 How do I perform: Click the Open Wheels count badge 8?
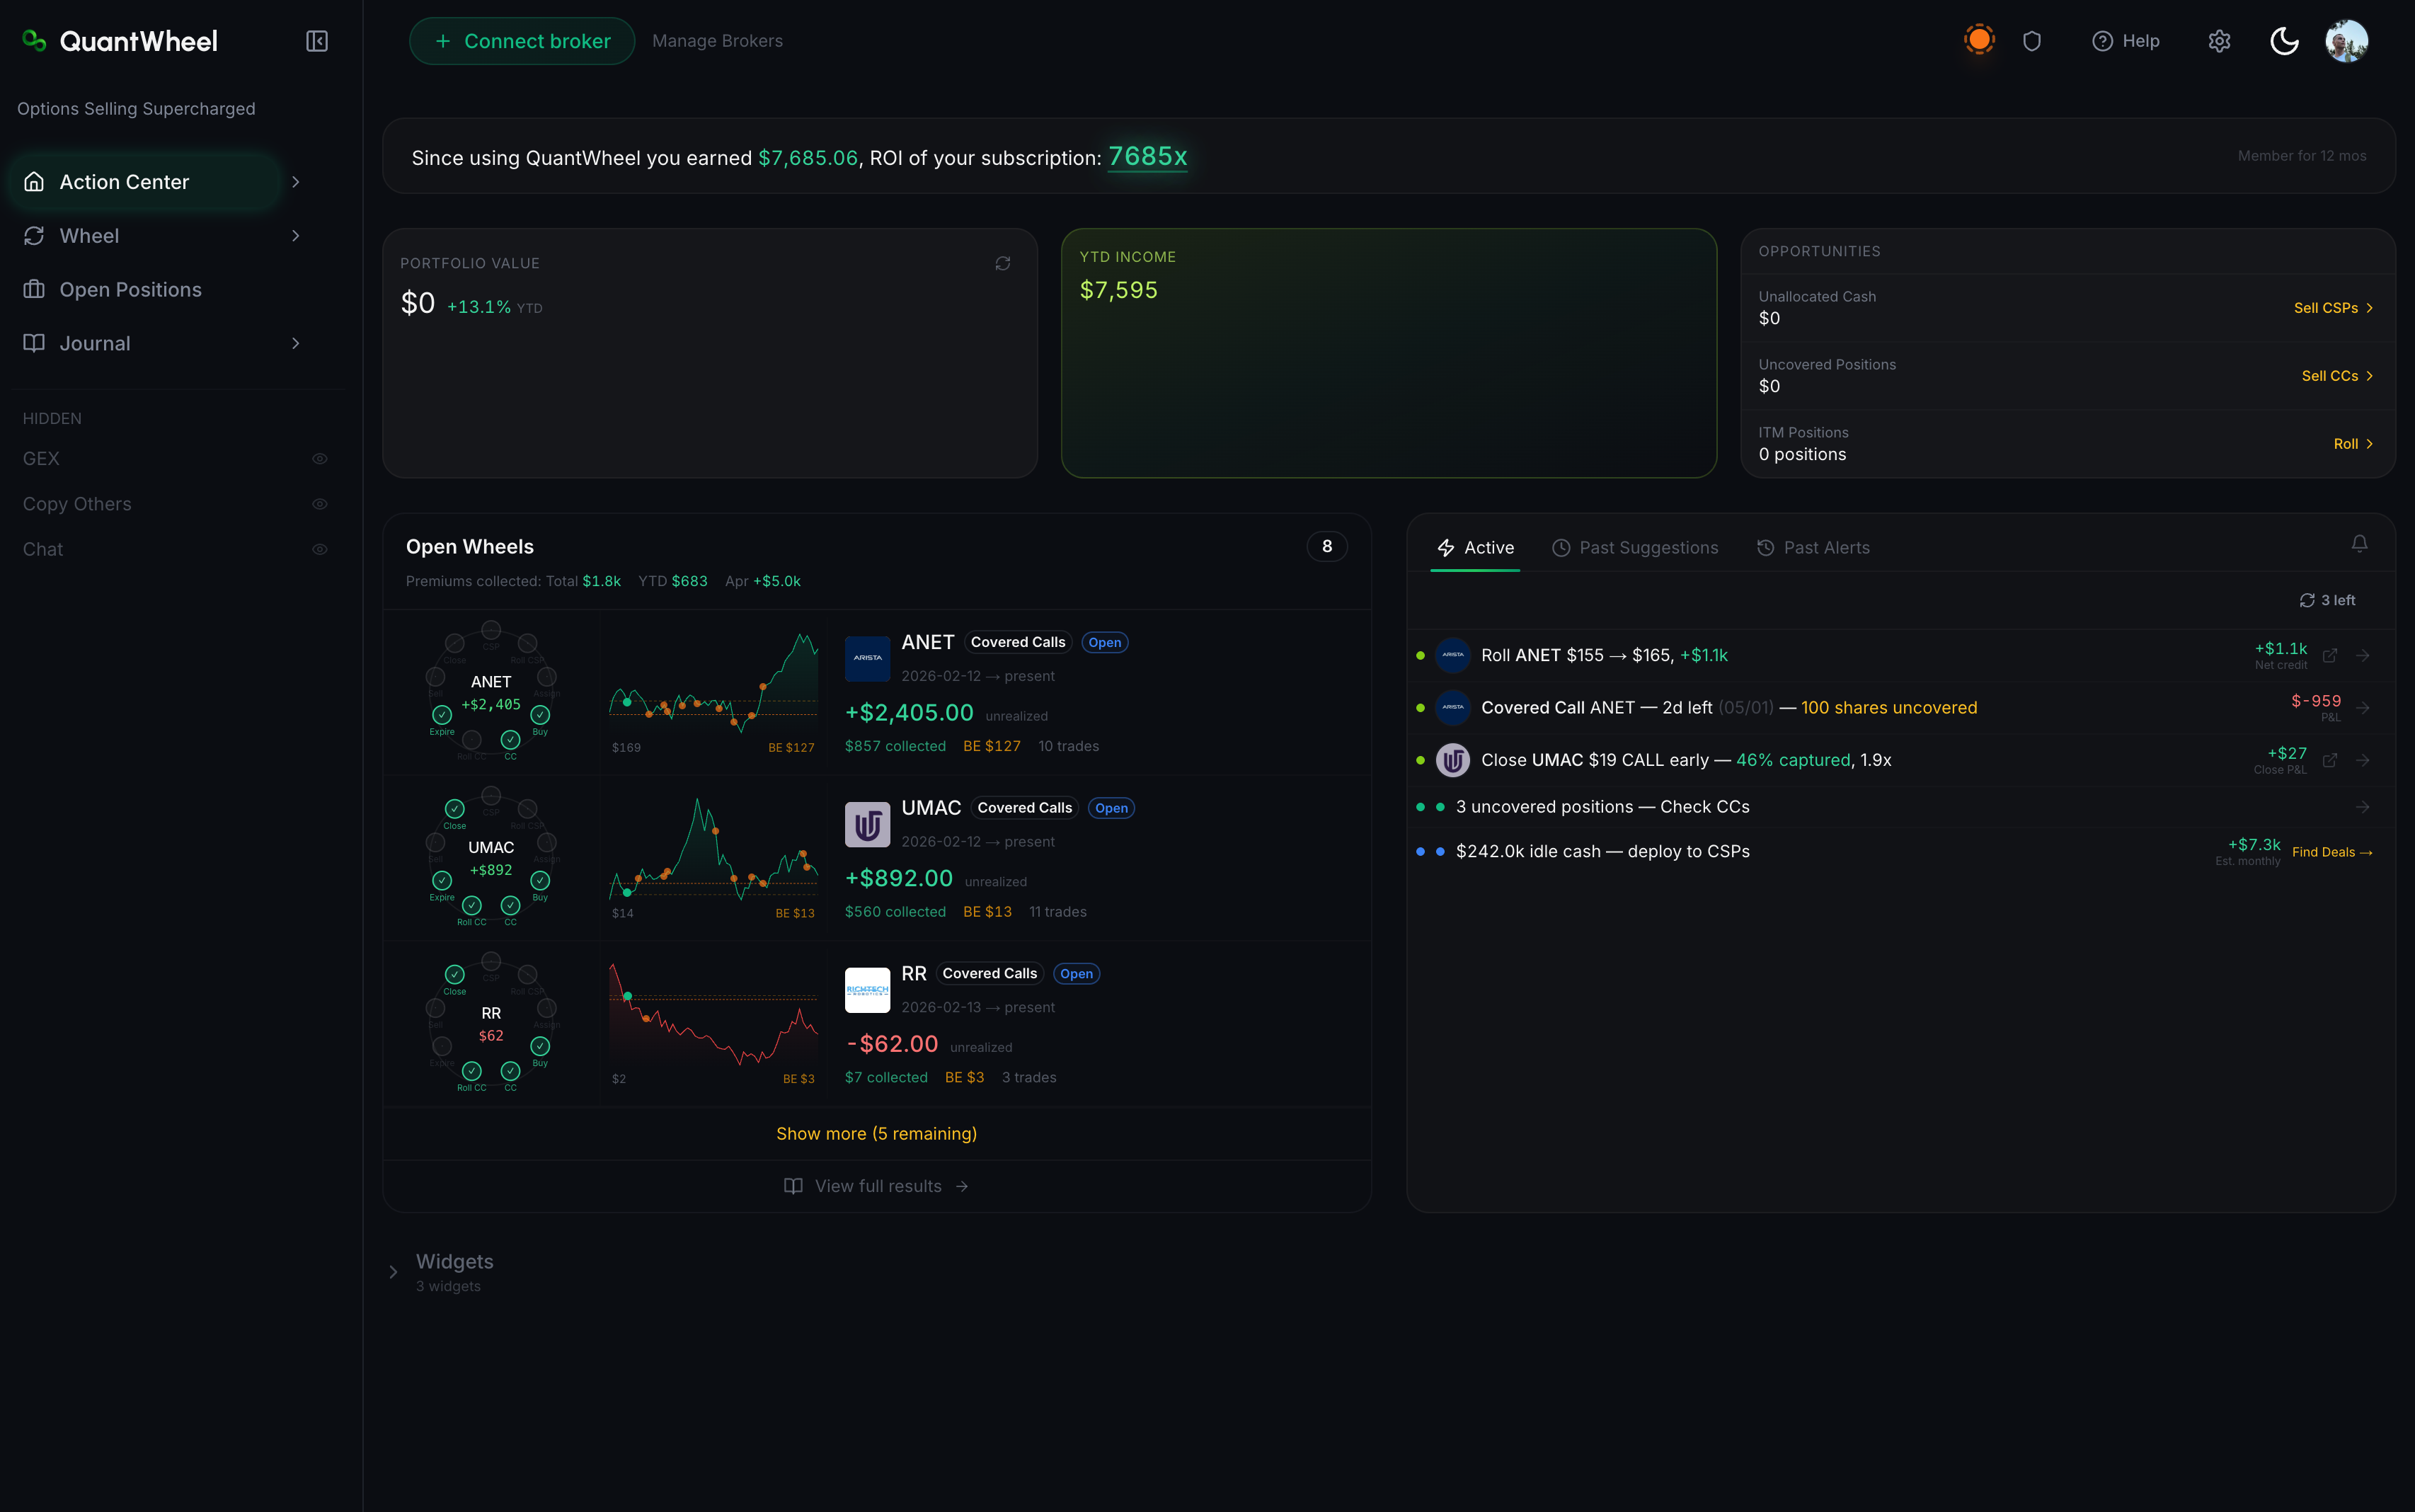1326,547
